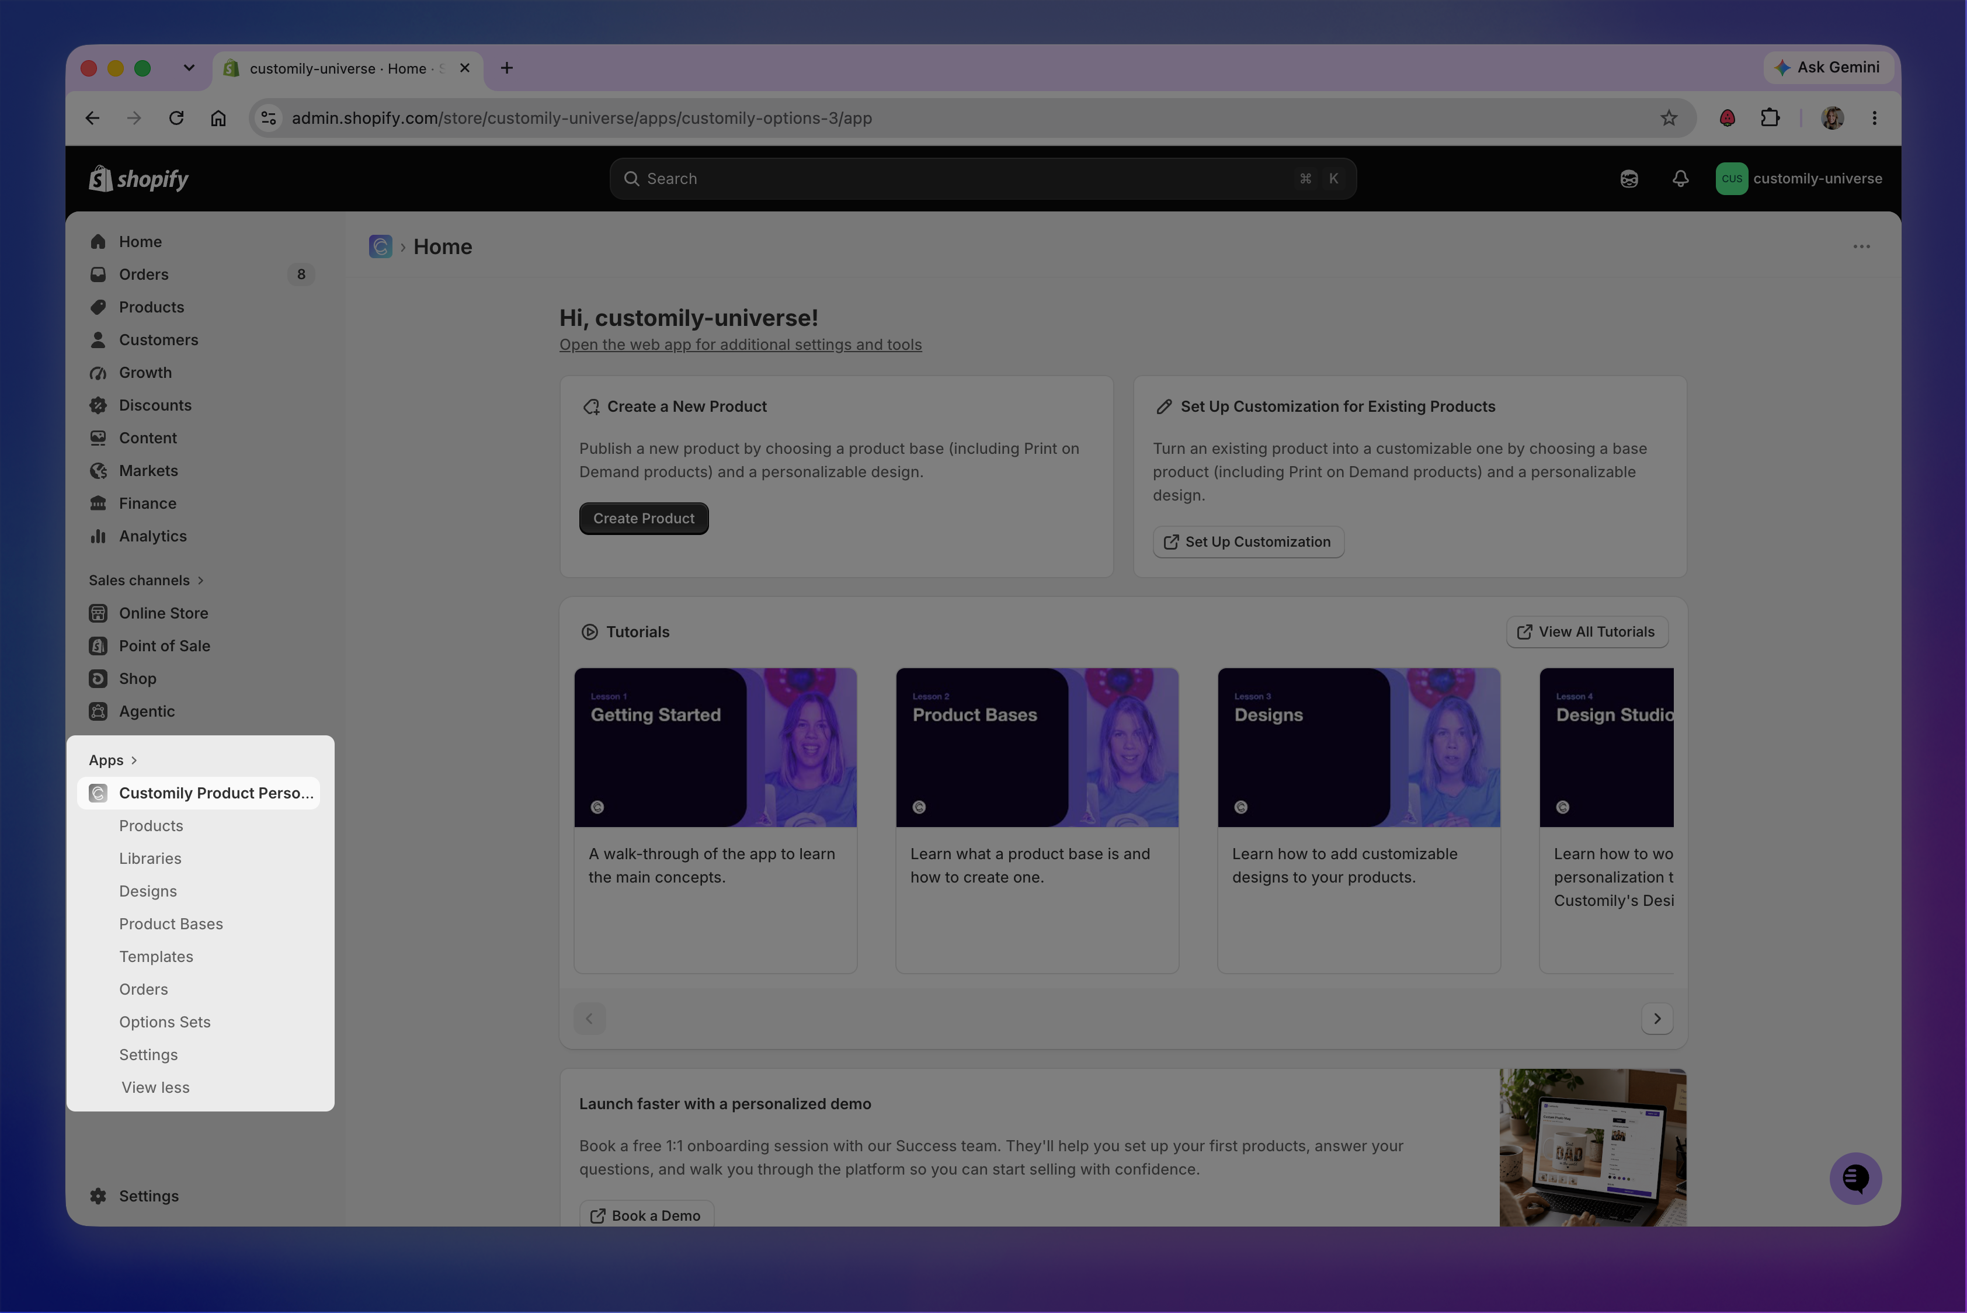This screenshot has width=1967, height=1313.
Task: Click the Agentic icon in the sidebar
Action: (98, 711)
